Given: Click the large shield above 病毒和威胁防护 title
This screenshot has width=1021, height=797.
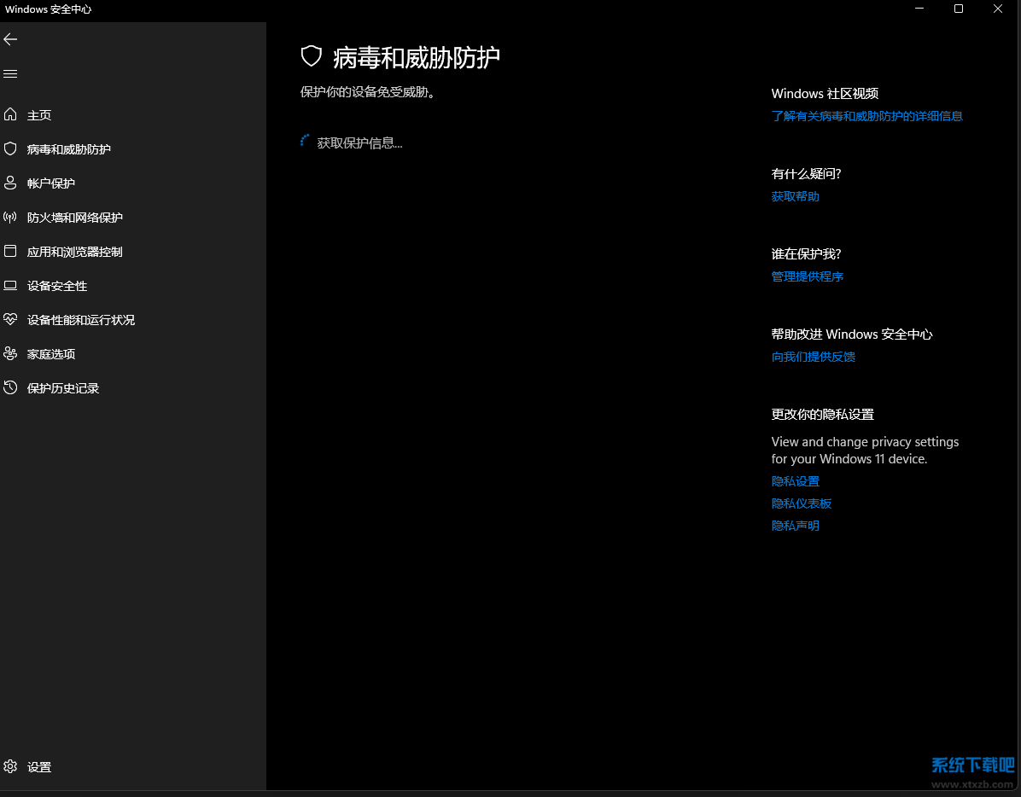Looking at the screenshot, I should click(311, 56).
